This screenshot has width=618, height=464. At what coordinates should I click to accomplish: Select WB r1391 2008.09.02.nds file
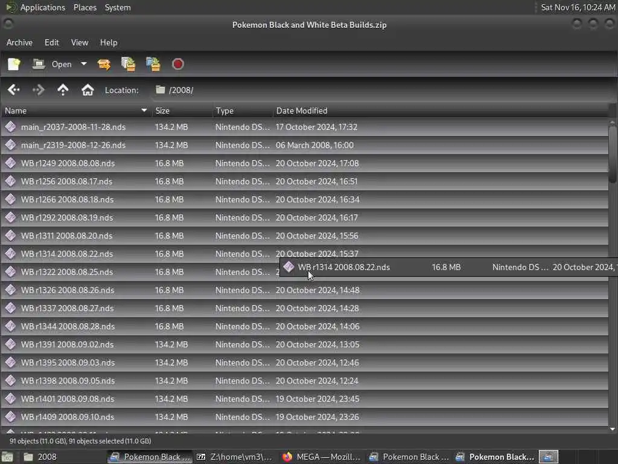304,345
